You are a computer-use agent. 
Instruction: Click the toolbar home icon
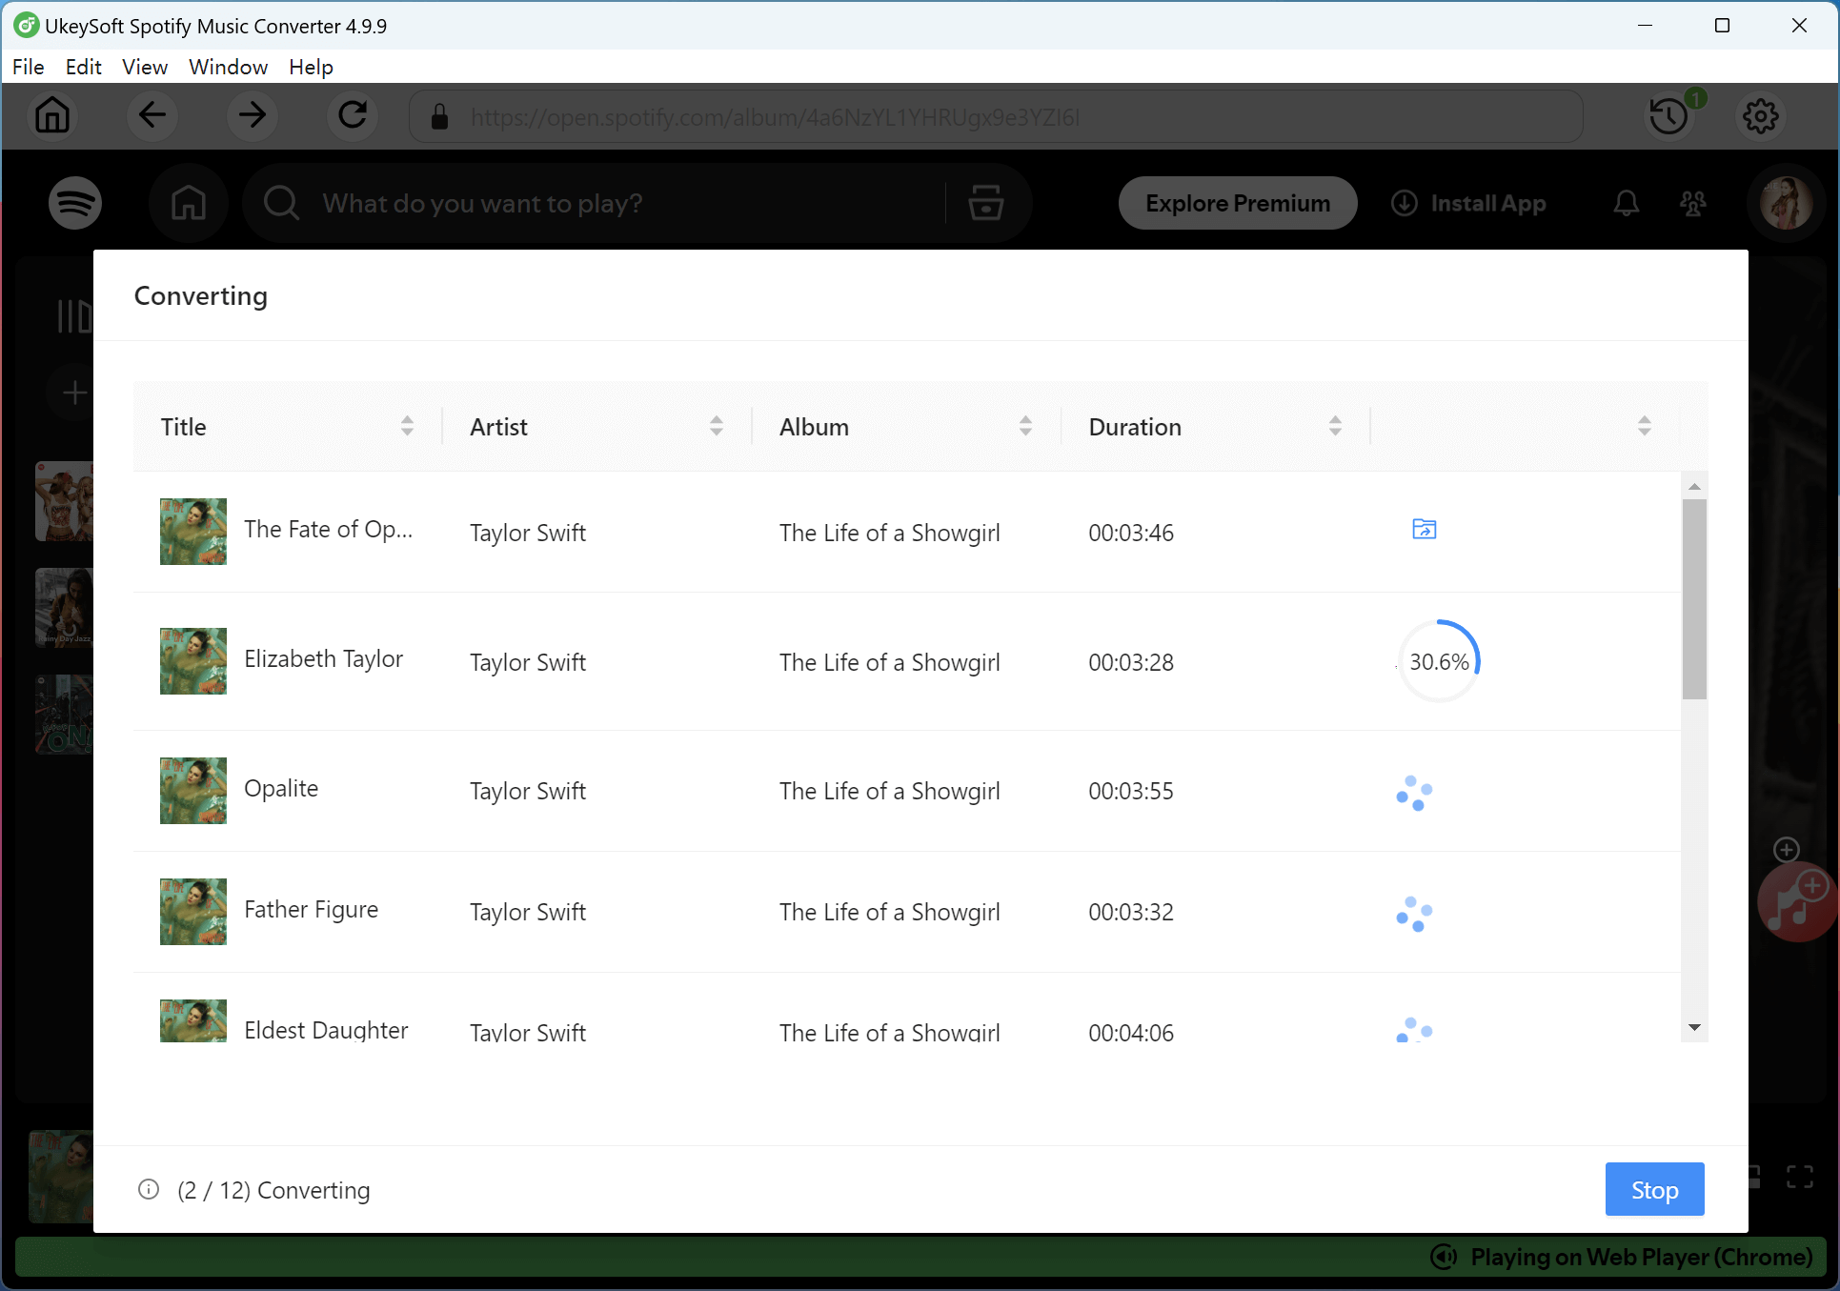click(52, 116)
